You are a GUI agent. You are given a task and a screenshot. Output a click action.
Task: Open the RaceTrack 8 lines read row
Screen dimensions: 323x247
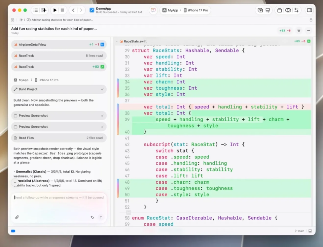(59, 56)
